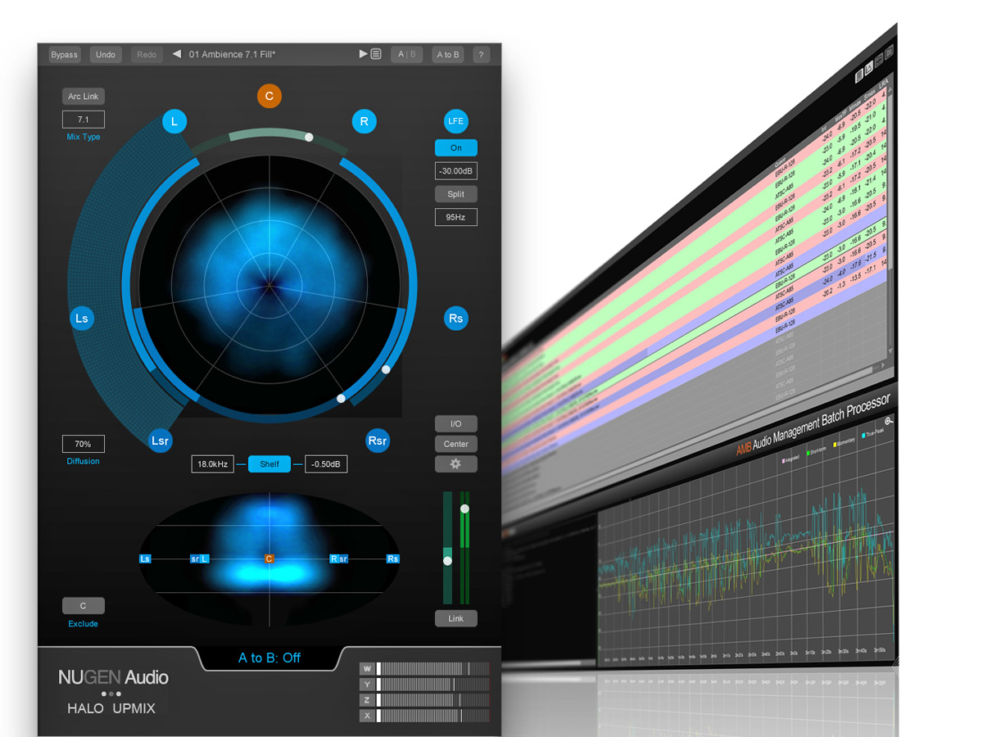Click the W meter label
The image size is (983, 737).
point(367,668)
